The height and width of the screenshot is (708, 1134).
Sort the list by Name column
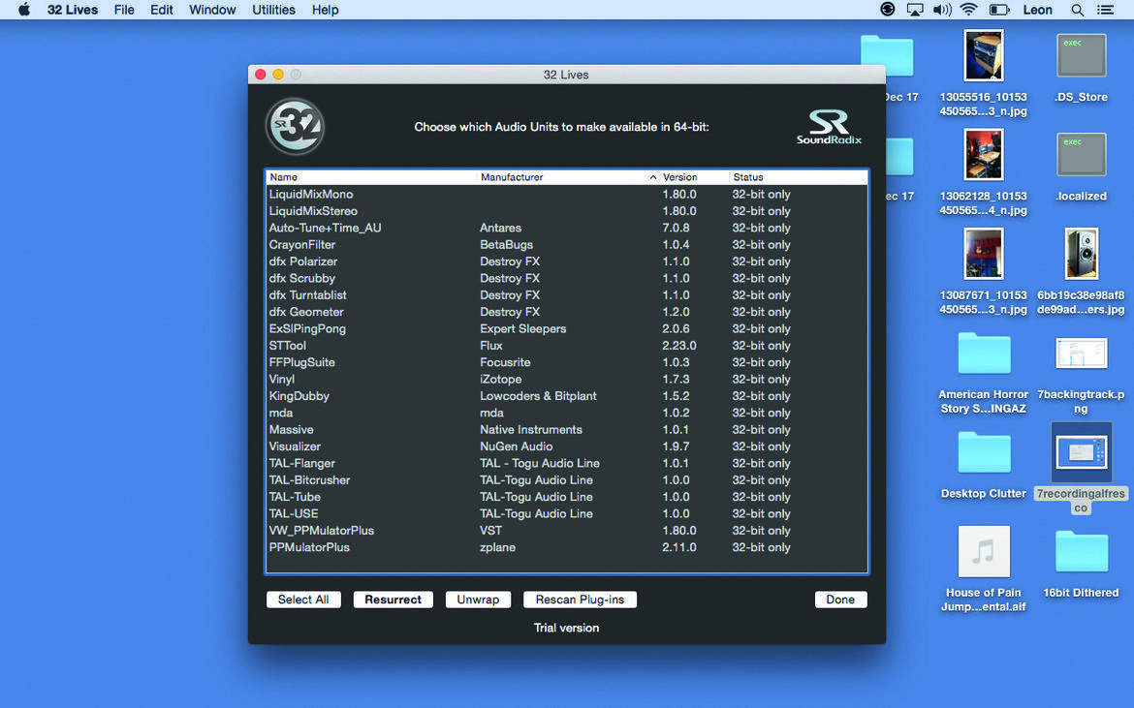pos(372,177)
